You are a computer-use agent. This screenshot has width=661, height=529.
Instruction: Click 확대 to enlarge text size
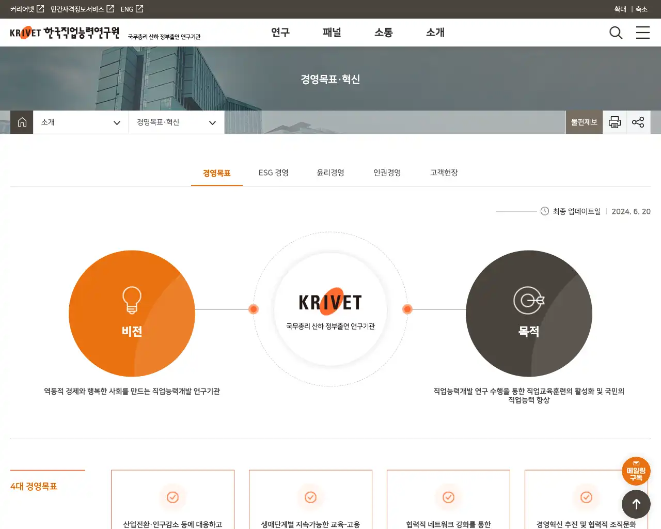coord(620,9)
